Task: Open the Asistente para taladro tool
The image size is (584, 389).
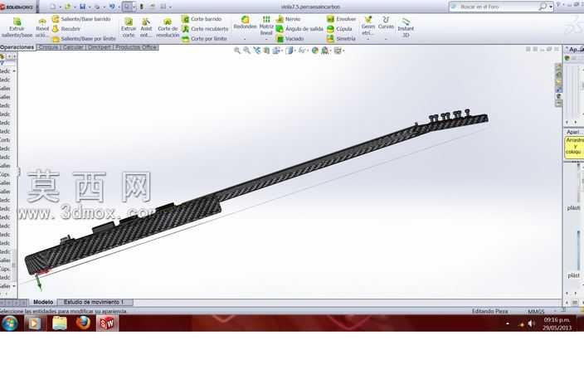Action: [146, 27]
